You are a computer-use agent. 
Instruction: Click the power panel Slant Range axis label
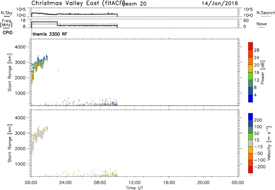[10, 72]
